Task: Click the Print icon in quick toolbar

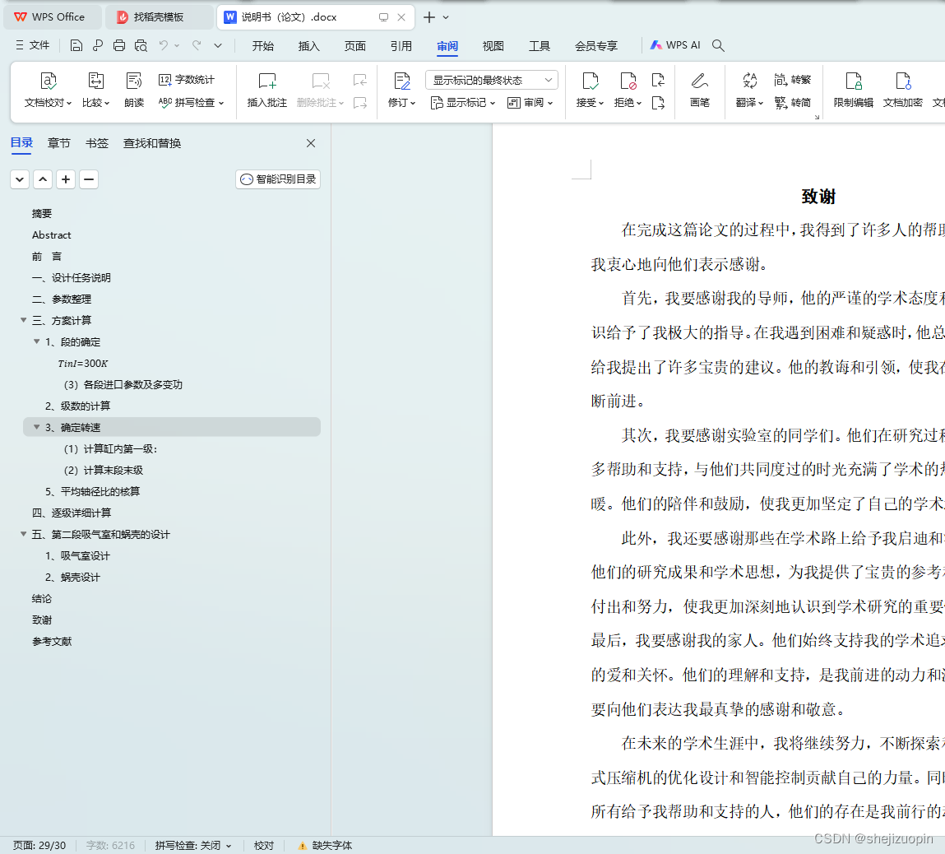Action: pyautogui.click(x=119, y=45)
